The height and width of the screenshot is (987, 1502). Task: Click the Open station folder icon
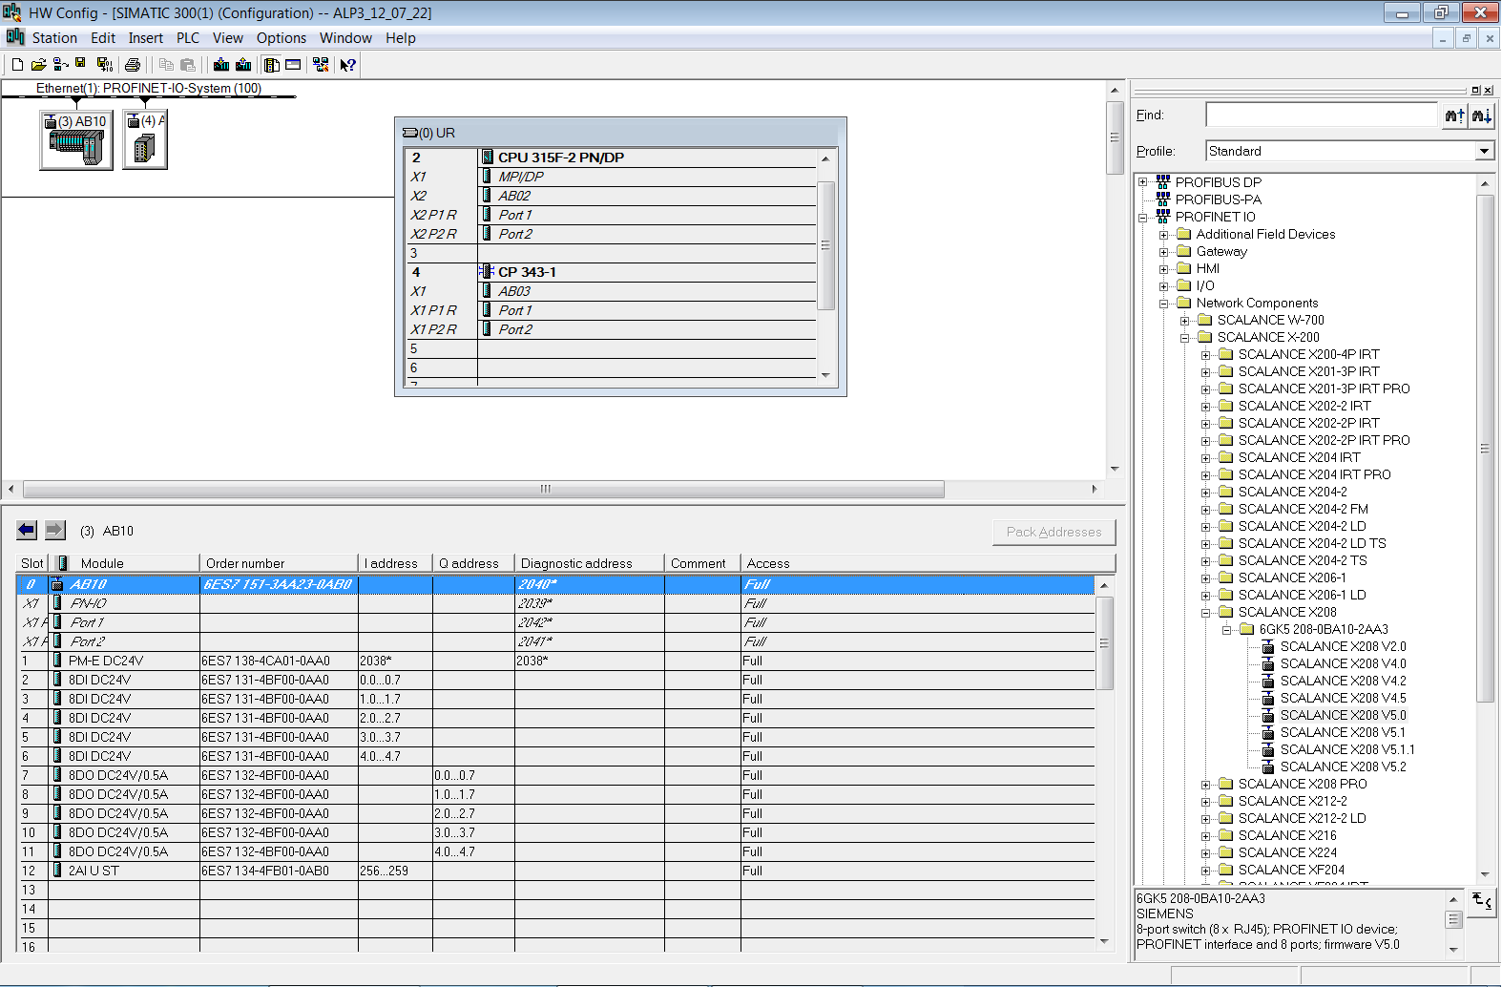point(38,65)
